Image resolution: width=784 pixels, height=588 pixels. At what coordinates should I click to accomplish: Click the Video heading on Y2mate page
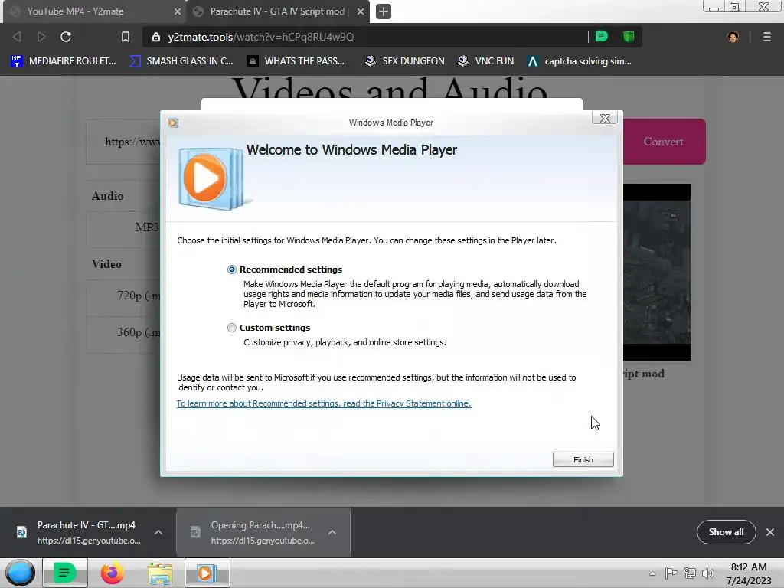point(106,264)
